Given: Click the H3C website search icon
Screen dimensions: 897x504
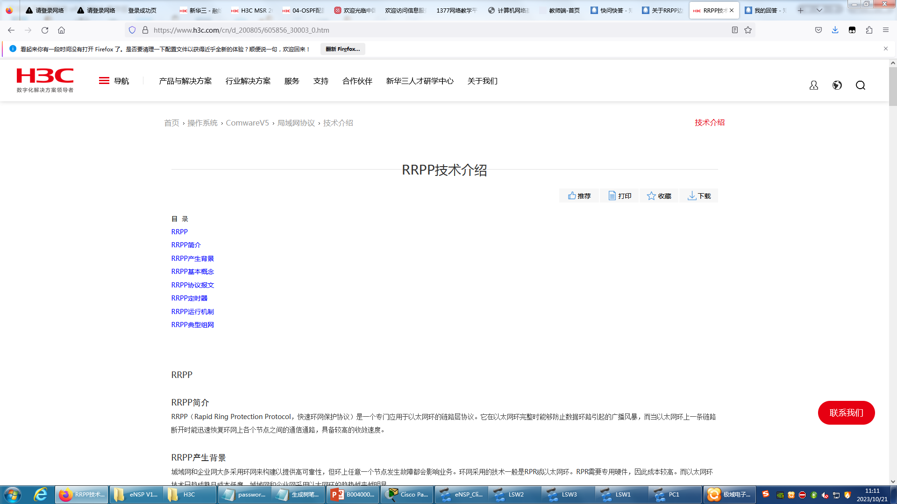Looking at the screenshot, I should 861,85.
